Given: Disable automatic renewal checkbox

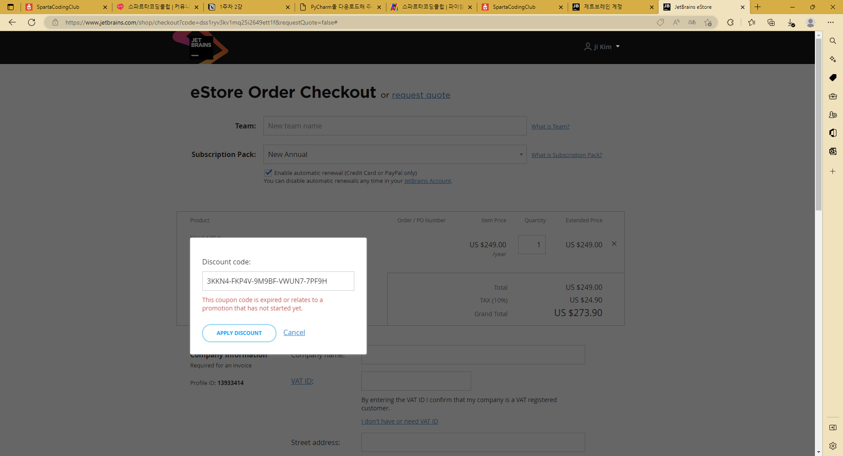Looking at the screenshot, I should [x=268, y=173].
